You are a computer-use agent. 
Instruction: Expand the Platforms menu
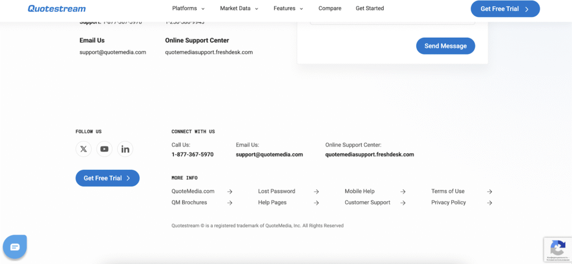pos(188,8)
